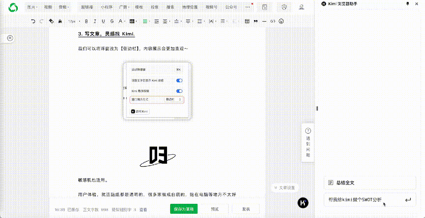The image size is (425, 218).
Task: Open the list style dropdown
Action: 224,21
